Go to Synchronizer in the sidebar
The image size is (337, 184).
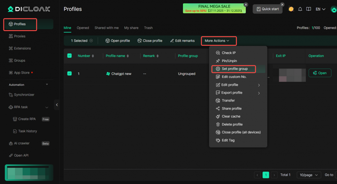click(x=24, y=95)
